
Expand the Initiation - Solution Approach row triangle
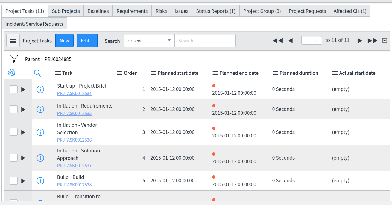click(23, 158)
